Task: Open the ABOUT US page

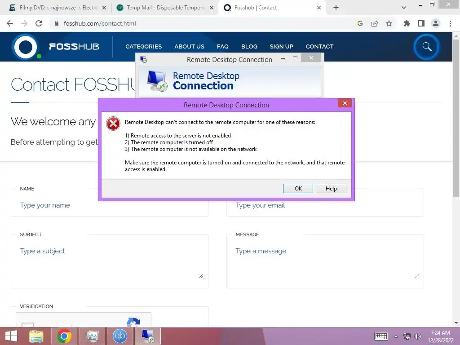Action: pos(189,47)
